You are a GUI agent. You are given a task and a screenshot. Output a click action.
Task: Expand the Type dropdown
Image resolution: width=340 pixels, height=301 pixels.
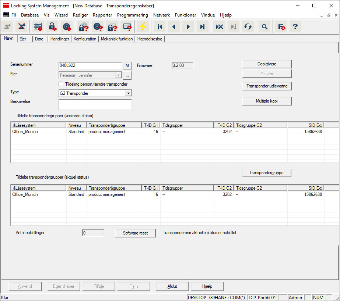128,93
